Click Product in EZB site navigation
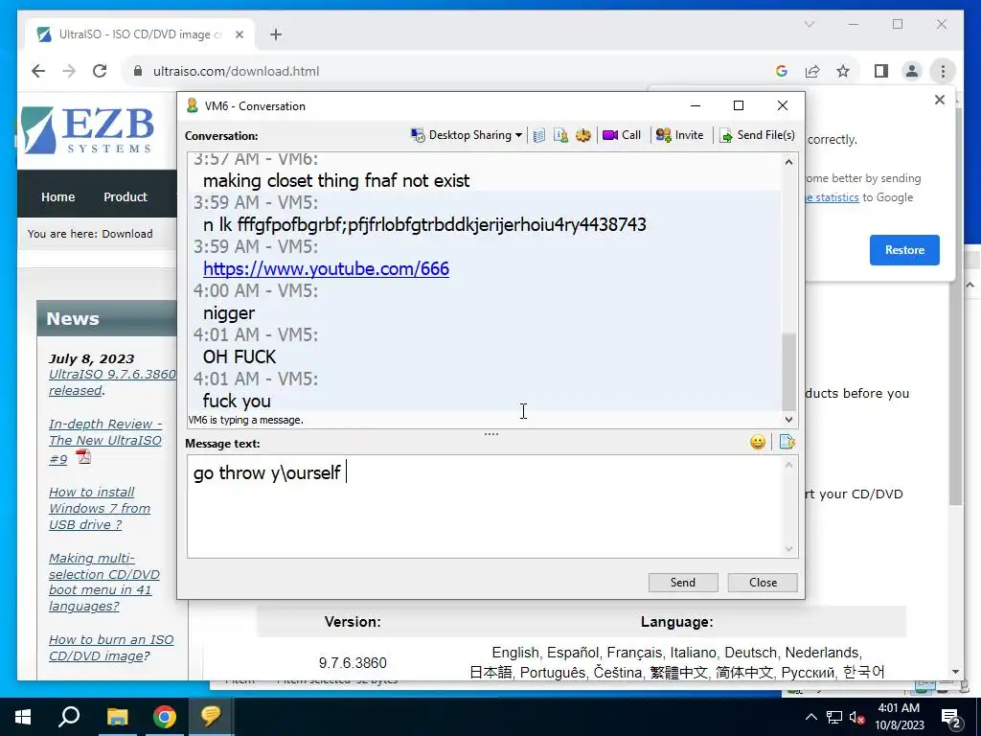This screenshot has height=736, width=981. coord(125,196)
